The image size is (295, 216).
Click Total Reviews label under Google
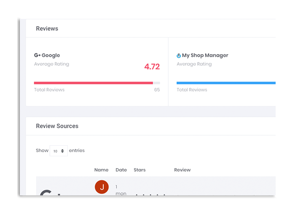(49, 90)
